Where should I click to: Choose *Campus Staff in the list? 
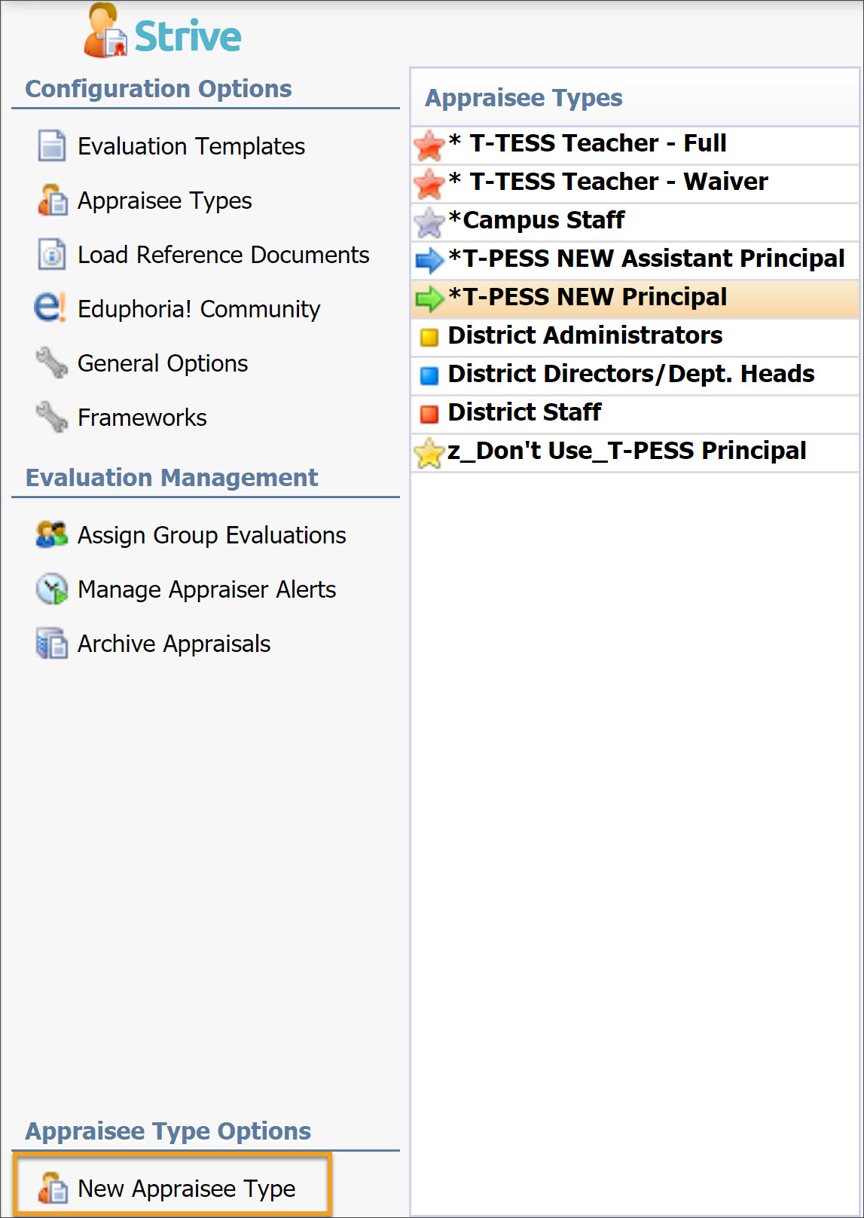click(x=635, y=221)
